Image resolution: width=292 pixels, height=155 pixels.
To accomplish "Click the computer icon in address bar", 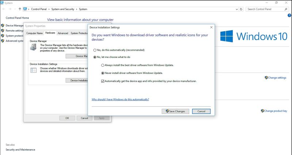I will 25,9.
